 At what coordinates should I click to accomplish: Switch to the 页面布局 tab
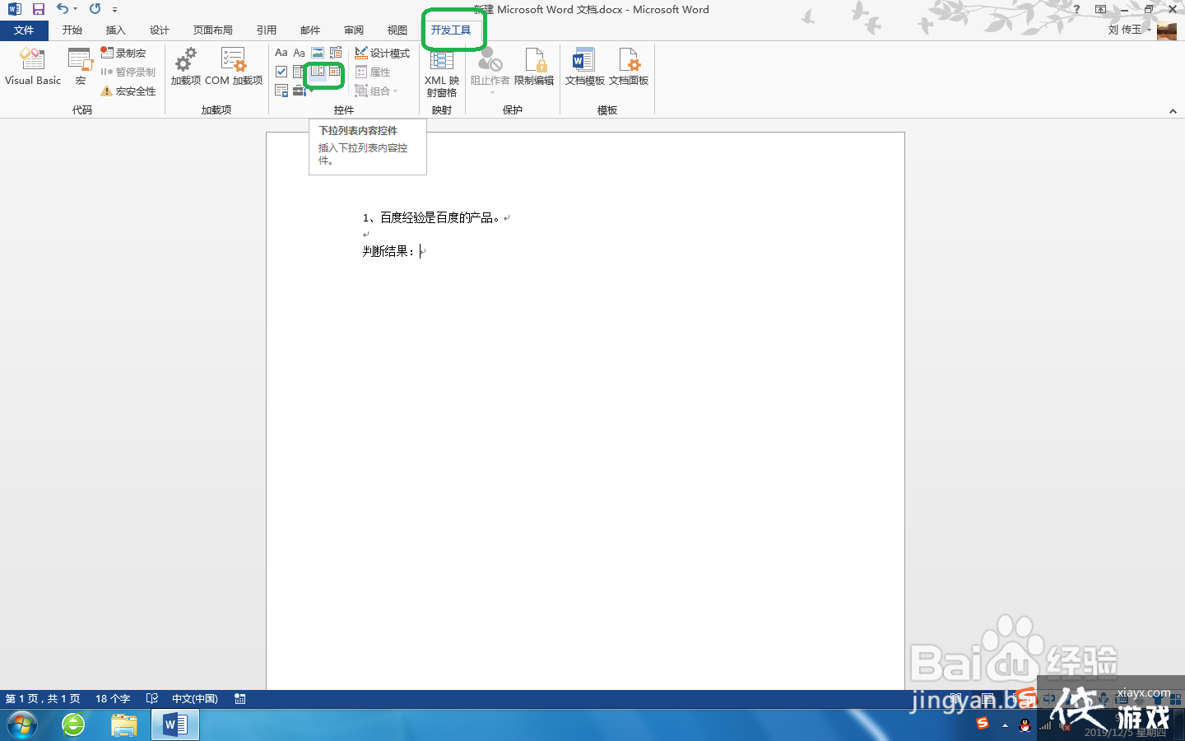pyautogui.click(x=213, y=30)
